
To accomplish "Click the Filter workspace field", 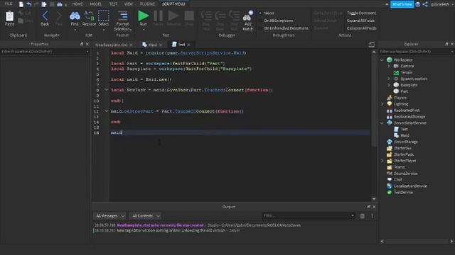I will point(416,52).
